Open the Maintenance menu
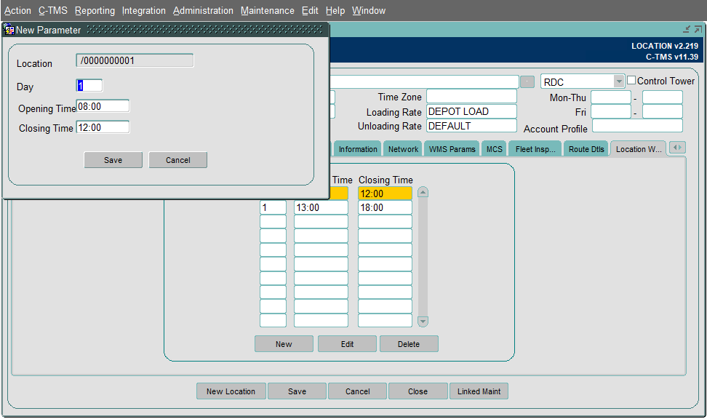Viewport: 707px width, 419px height. [268, 10]
